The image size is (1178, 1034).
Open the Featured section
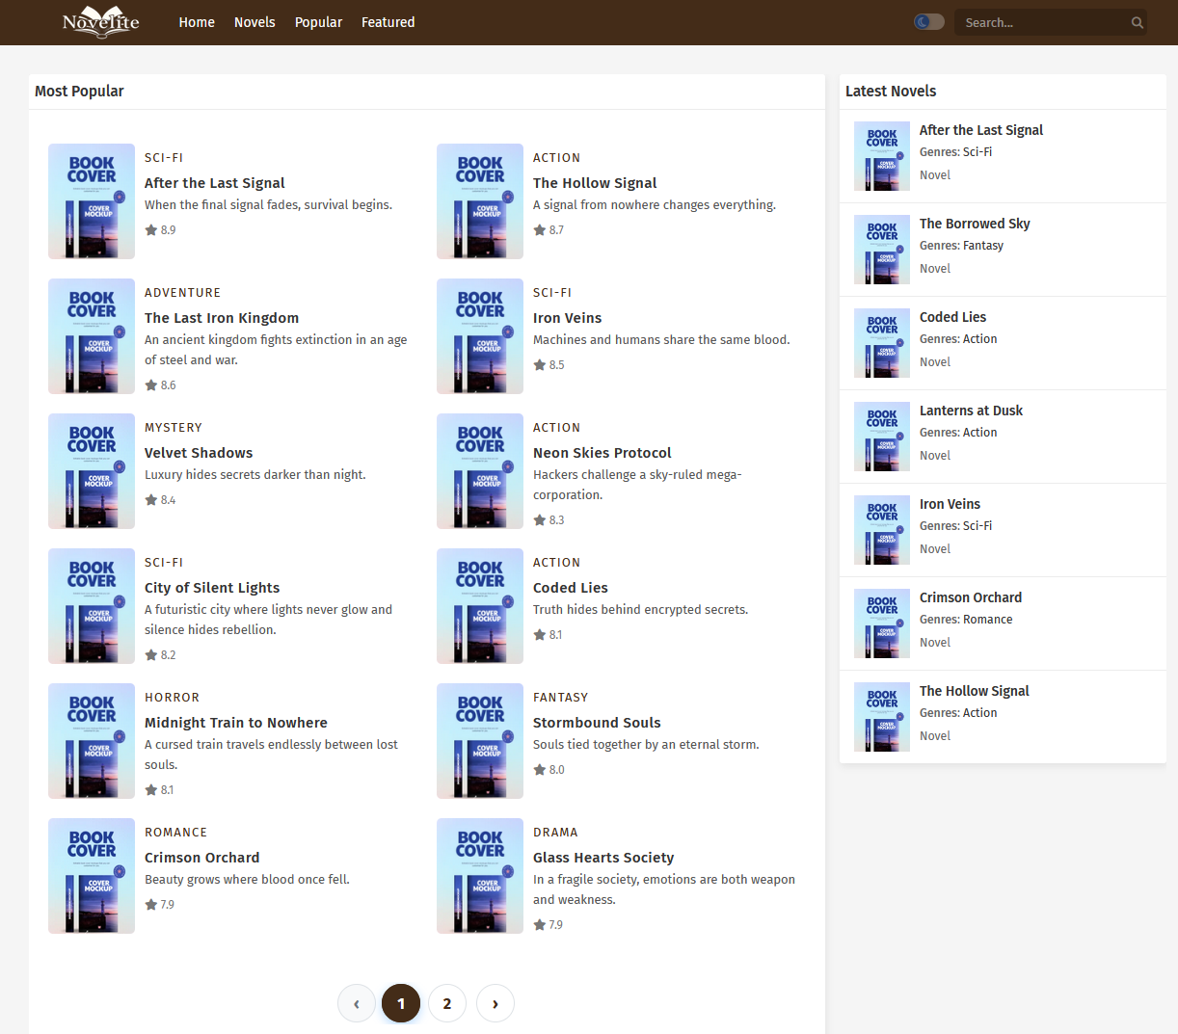(x=388, y=22)
